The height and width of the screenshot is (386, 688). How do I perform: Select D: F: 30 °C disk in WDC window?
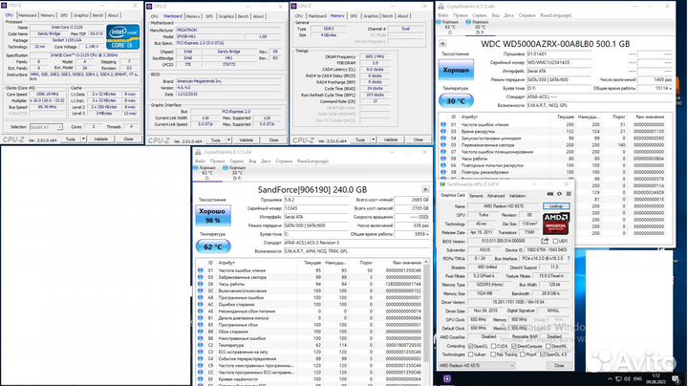pyautogui.click(x=479, y=27)
